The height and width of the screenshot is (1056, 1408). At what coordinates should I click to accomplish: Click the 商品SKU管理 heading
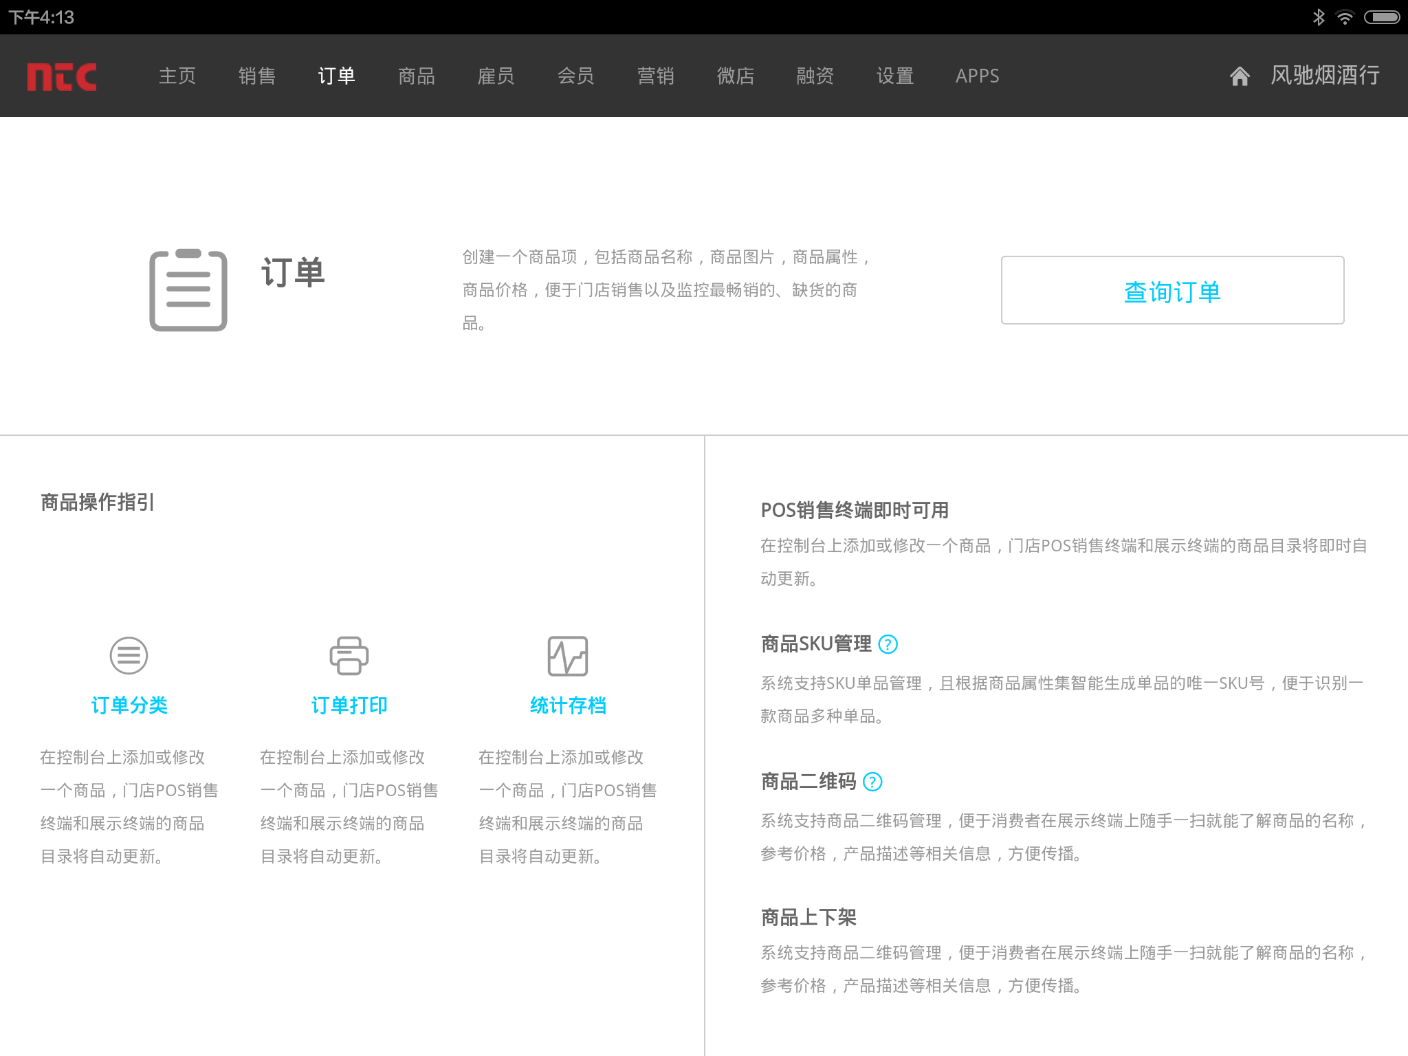pos(816,644)
